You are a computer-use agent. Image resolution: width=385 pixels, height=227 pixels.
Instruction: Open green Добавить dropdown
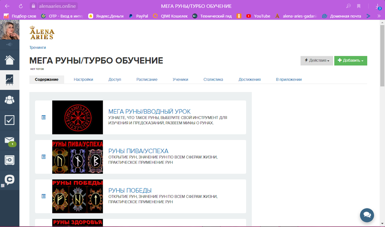pos(351,61)
